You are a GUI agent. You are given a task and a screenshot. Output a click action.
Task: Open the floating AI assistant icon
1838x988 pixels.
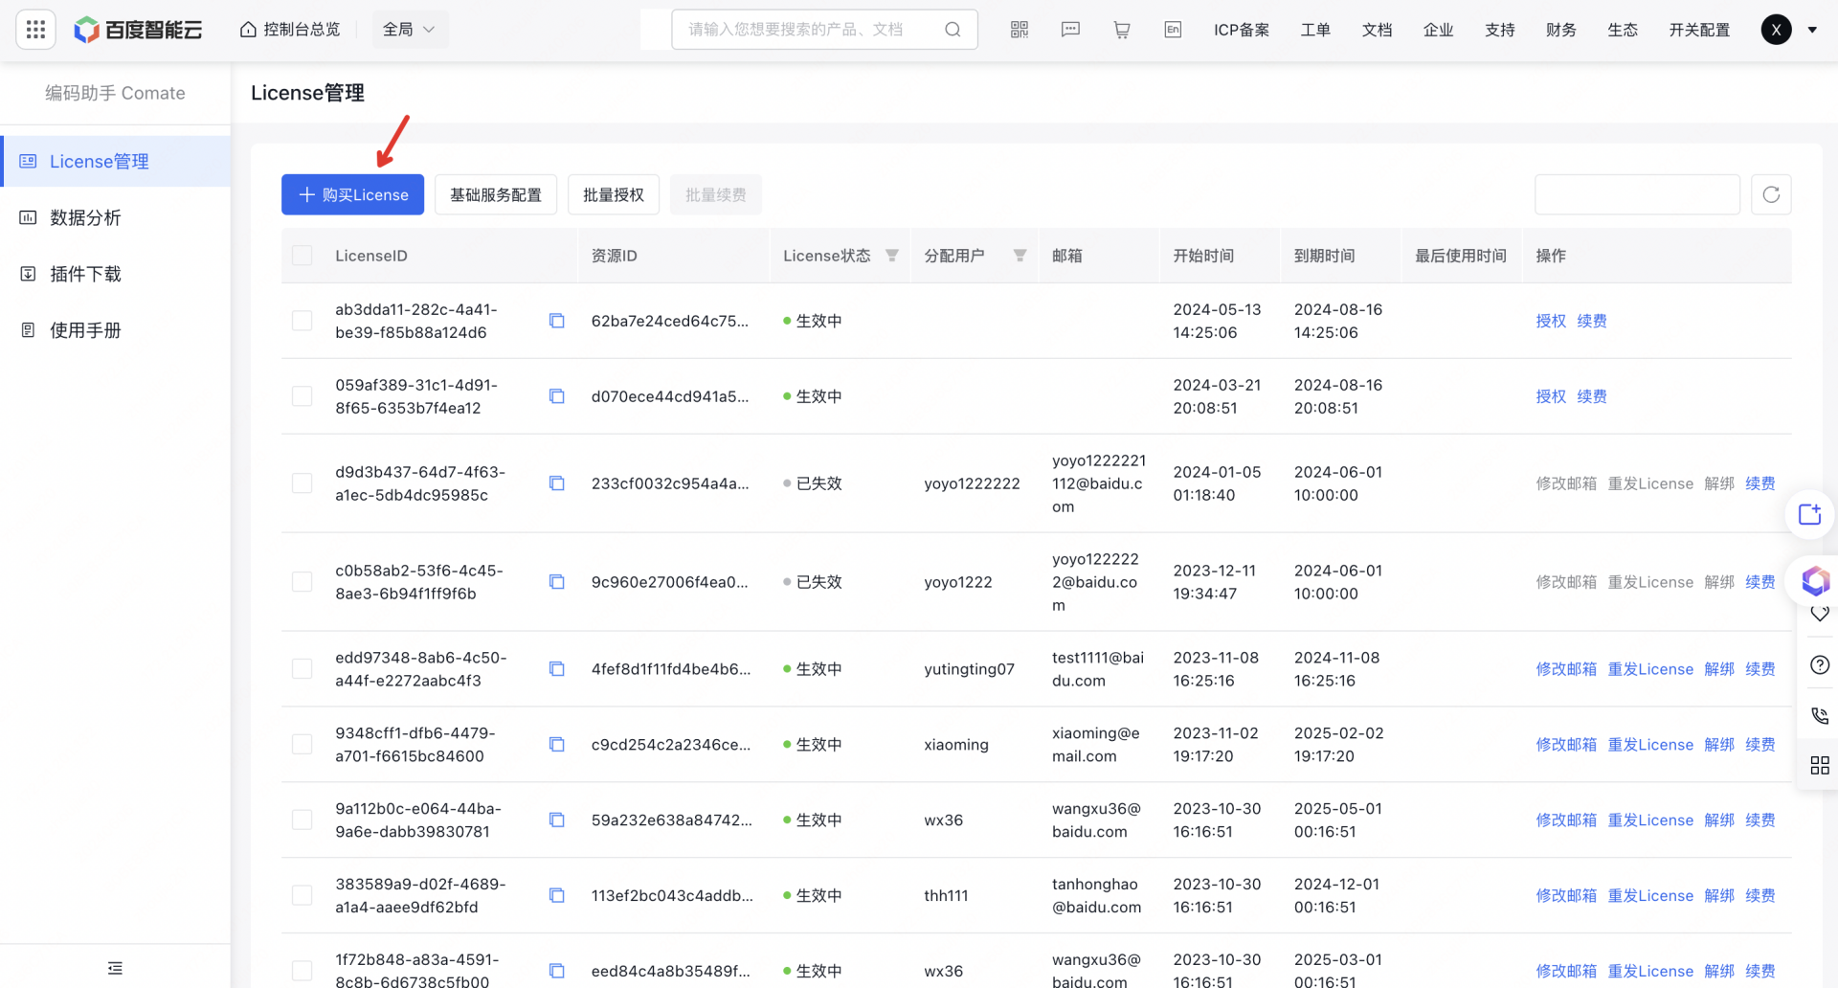1815,580
